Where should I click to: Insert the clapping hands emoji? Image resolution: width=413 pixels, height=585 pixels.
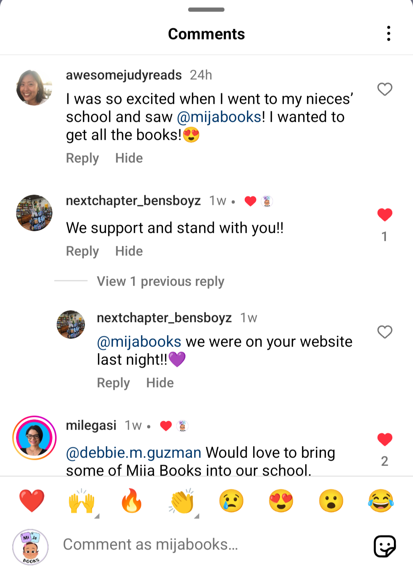pyautogui.click(x=182, y=501)
